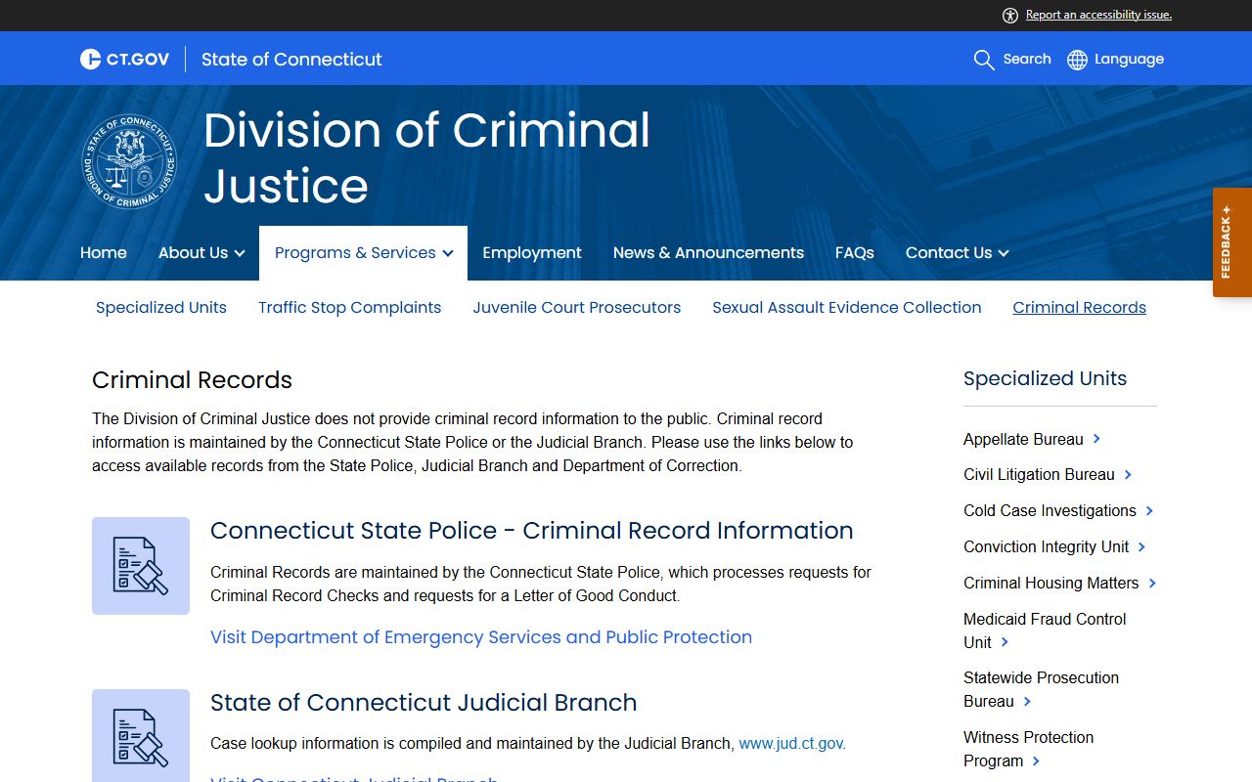Select Juvenile Court Prosecutors

[577, 307]
